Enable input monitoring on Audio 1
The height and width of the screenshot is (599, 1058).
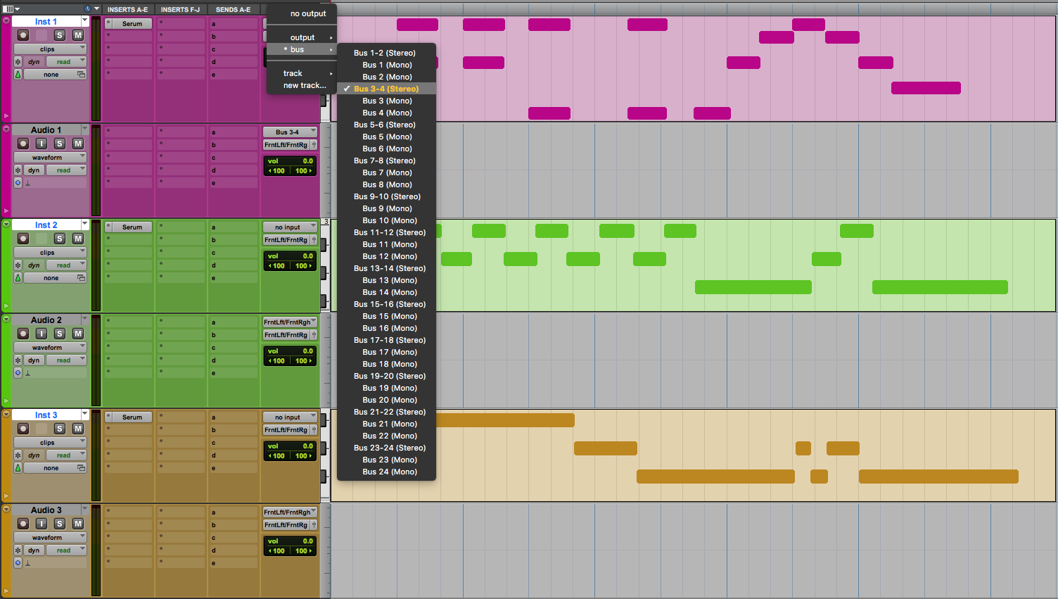[42, 144]
